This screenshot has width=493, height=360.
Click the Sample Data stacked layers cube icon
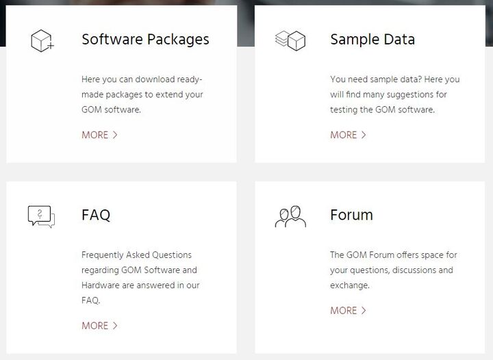290,40
